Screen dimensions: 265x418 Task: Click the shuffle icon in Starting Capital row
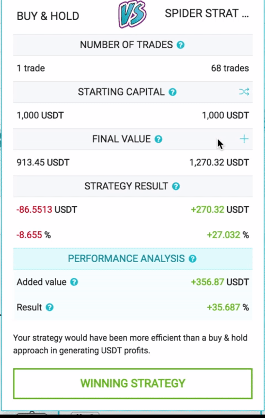tap(244, 92)
